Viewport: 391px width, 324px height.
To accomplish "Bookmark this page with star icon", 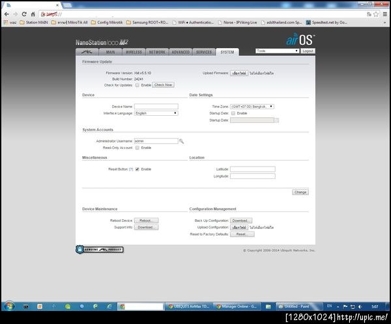I will point(376,14).
